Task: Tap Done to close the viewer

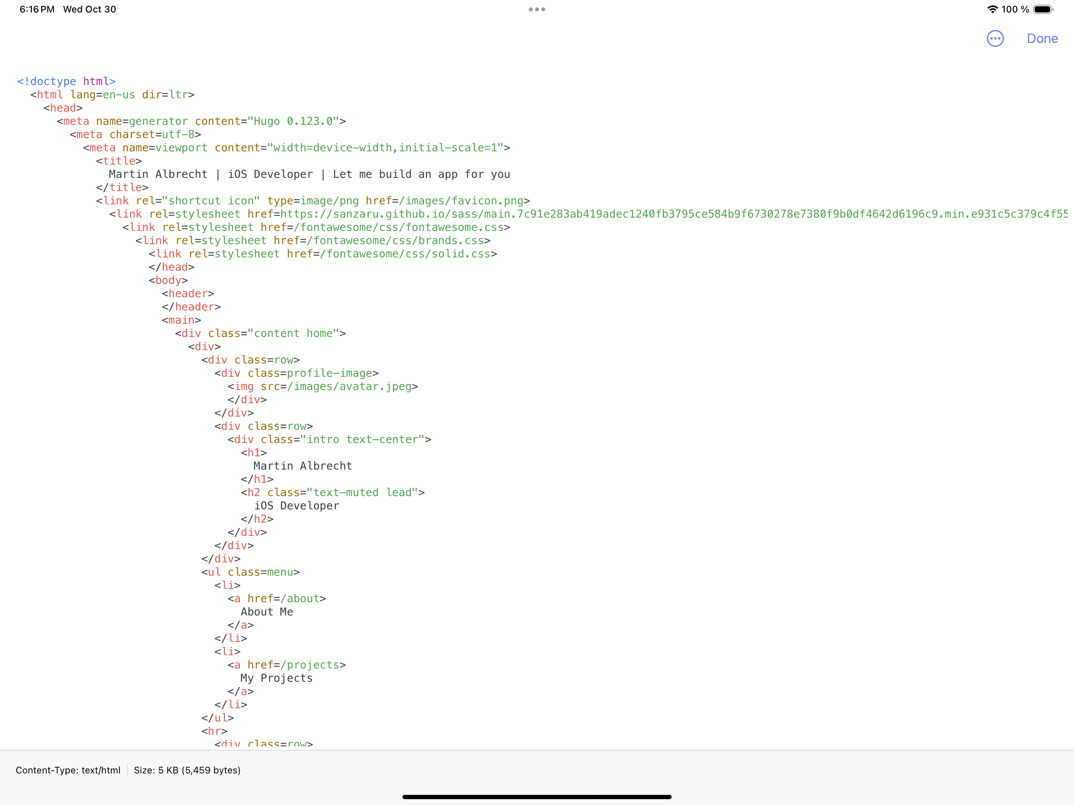Action: click(1042, 38)
